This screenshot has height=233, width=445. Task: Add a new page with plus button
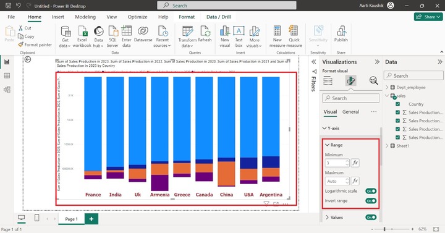coord(91,219)
